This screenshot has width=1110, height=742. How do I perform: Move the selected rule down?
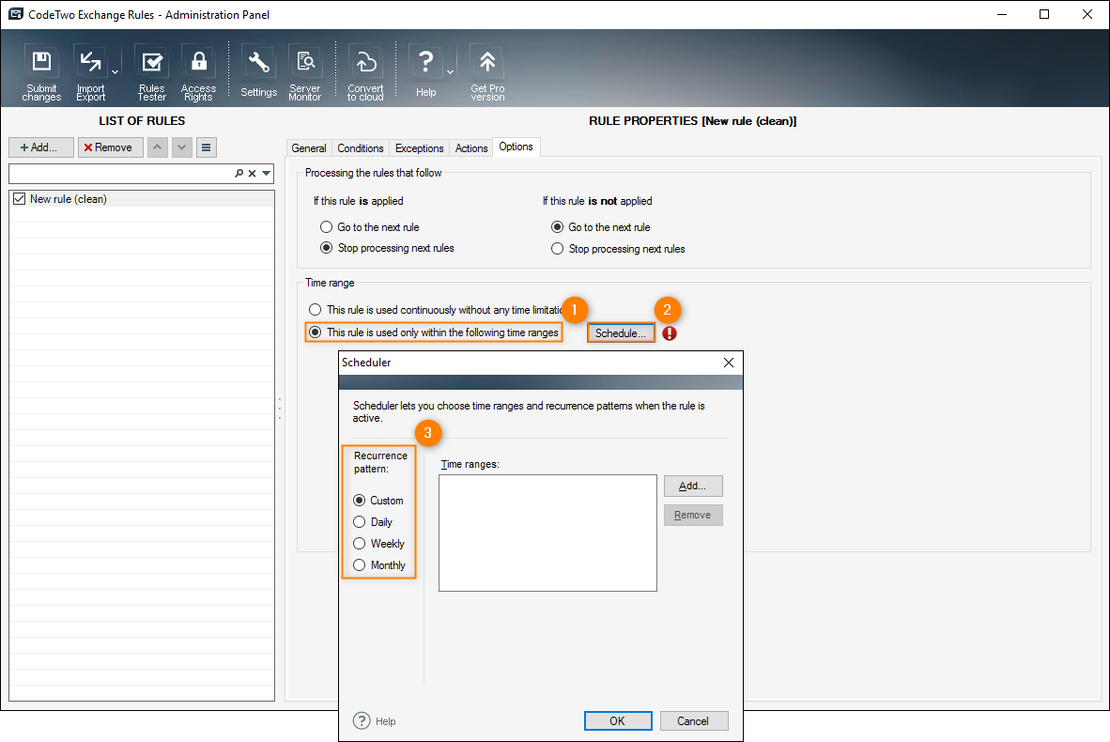coord(182,147)
